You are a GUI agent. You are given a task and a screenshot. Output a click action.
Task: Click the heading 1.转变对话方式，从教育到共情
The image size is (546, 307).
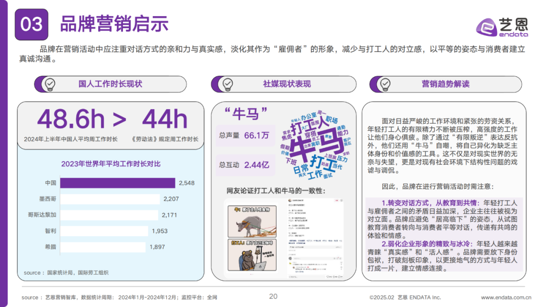(x=430, y=203)
